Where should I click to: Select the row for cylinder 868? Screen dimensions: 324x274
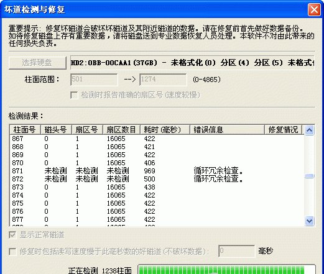pos(157,147)
